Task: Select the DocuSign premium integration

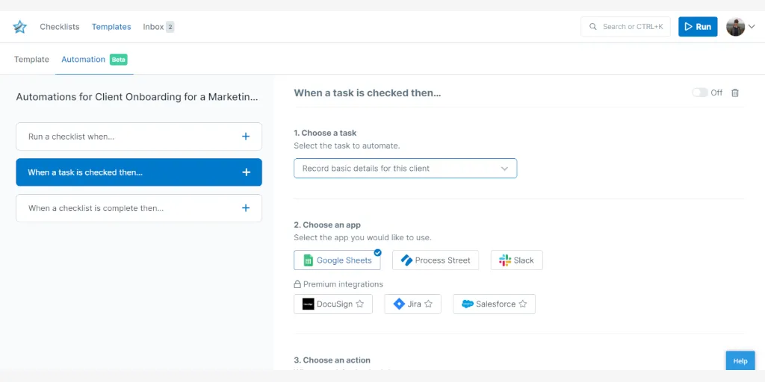Action: [x=333, y=304]
